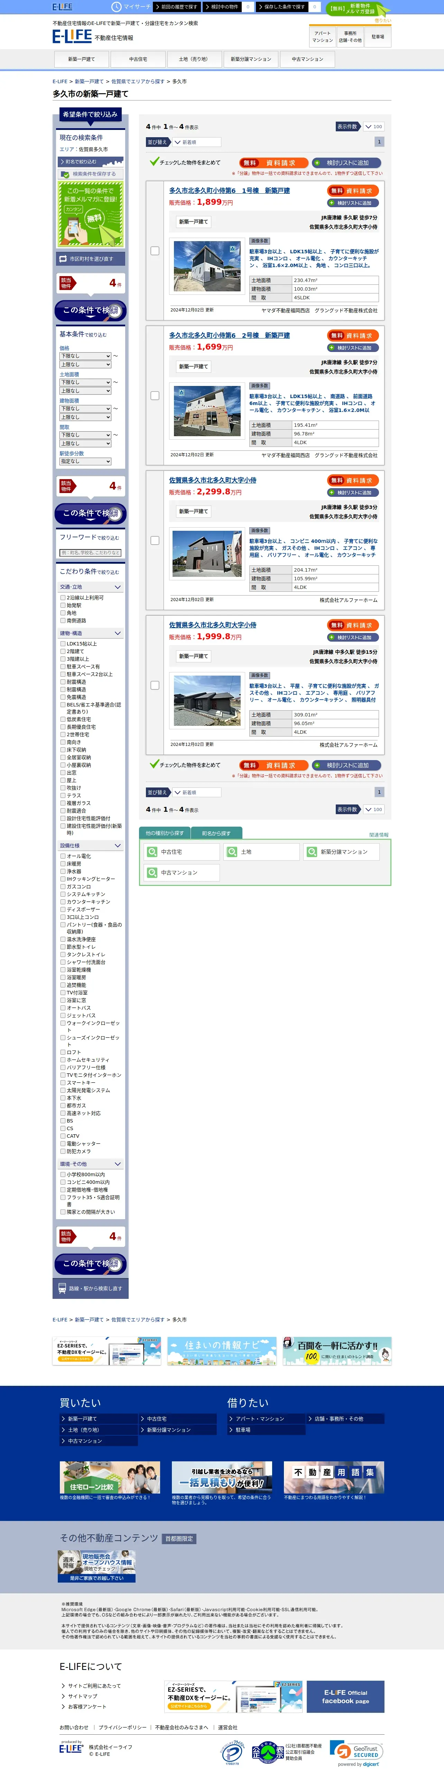Click 市区町村を選び直す button
Viewport: 444px width, 1778px height.
click(91, 259)
